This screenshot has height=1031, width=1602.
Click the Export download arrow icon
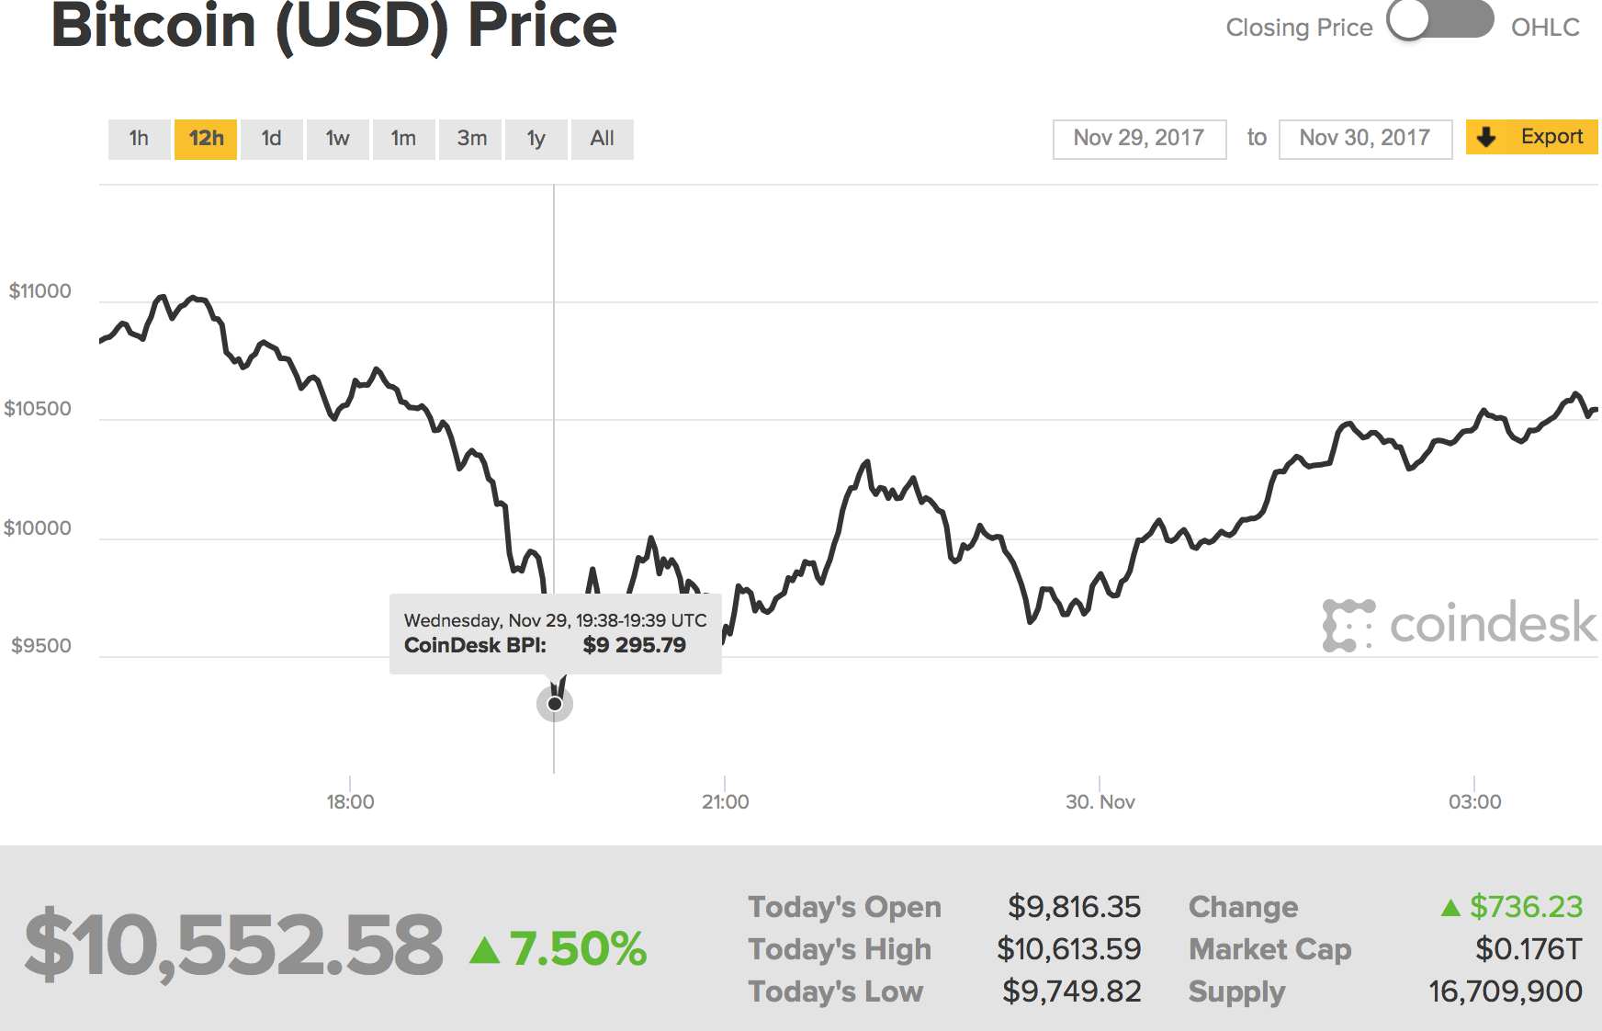coord(1486,138)
